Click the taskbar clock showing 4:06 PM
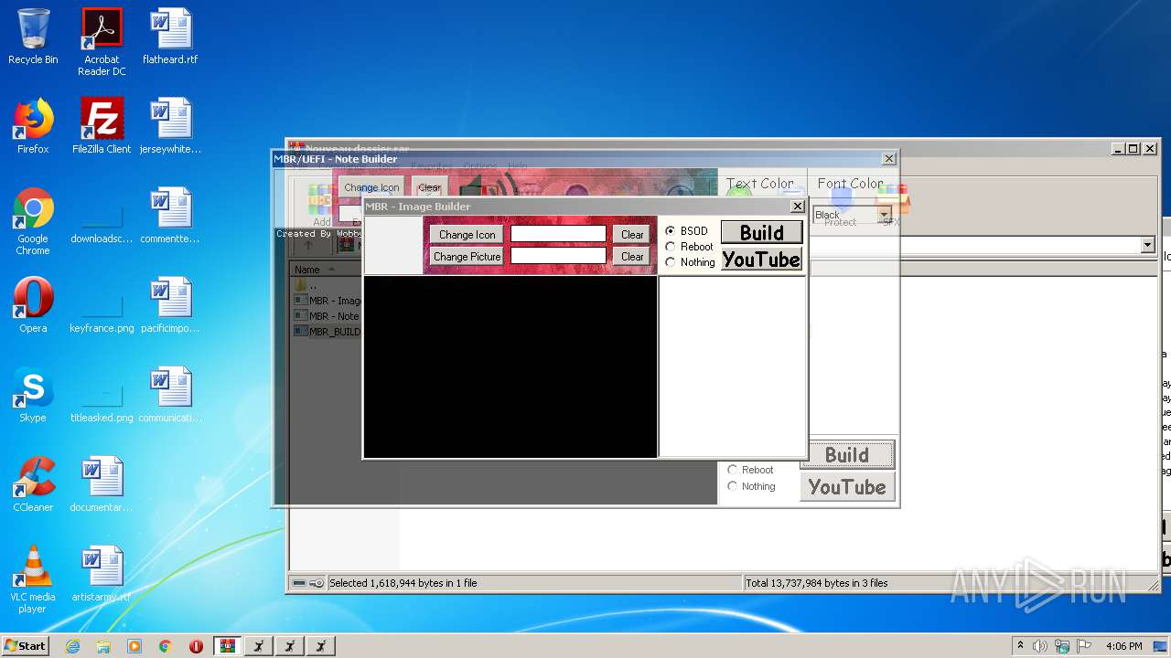 pos(1123,646)
